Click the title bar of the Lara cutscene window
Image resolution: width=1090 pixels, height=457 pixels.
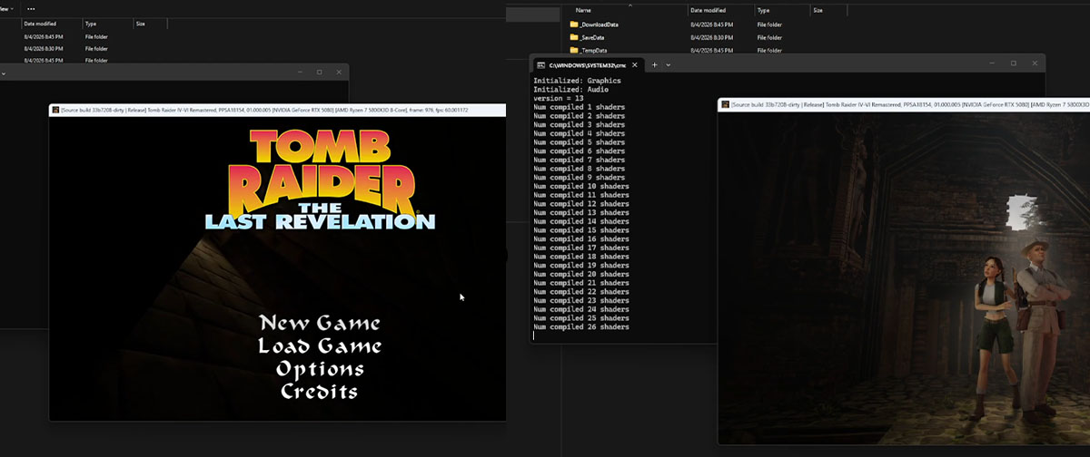click(904, 105)
